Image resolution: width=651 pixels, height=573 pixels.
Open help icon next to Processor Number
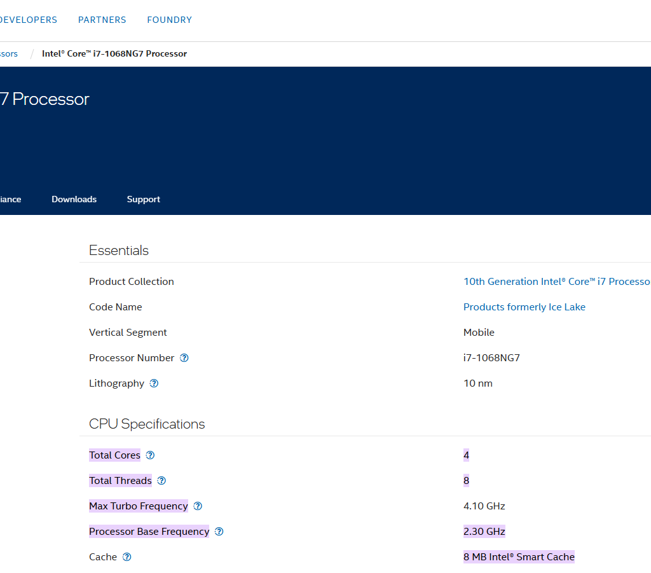[184, 358]
